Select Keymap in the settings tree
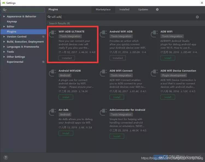Screen dimensions: 205x162 click(12, 22)
